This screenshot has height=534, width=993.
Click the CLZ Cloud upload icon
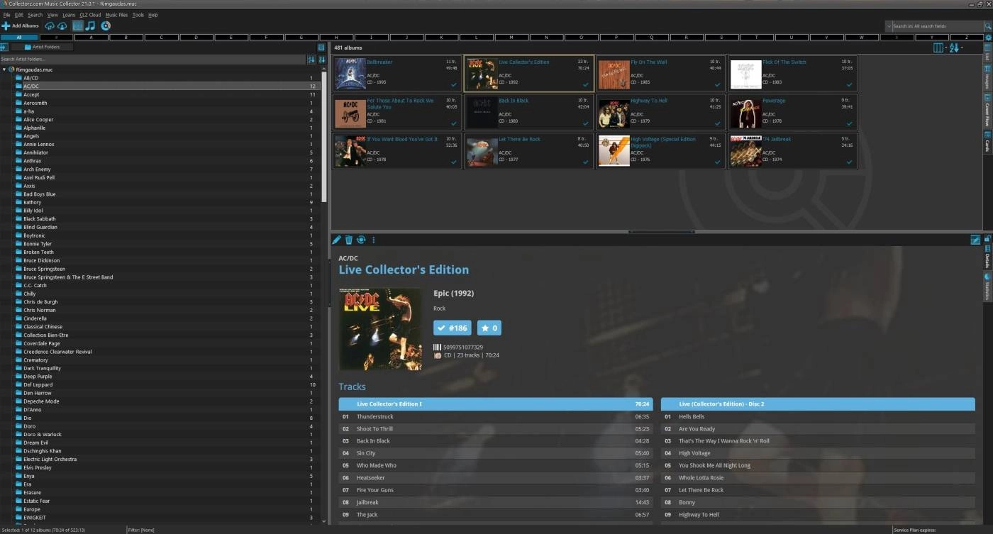pyautogui.click(x=50, y=26)
